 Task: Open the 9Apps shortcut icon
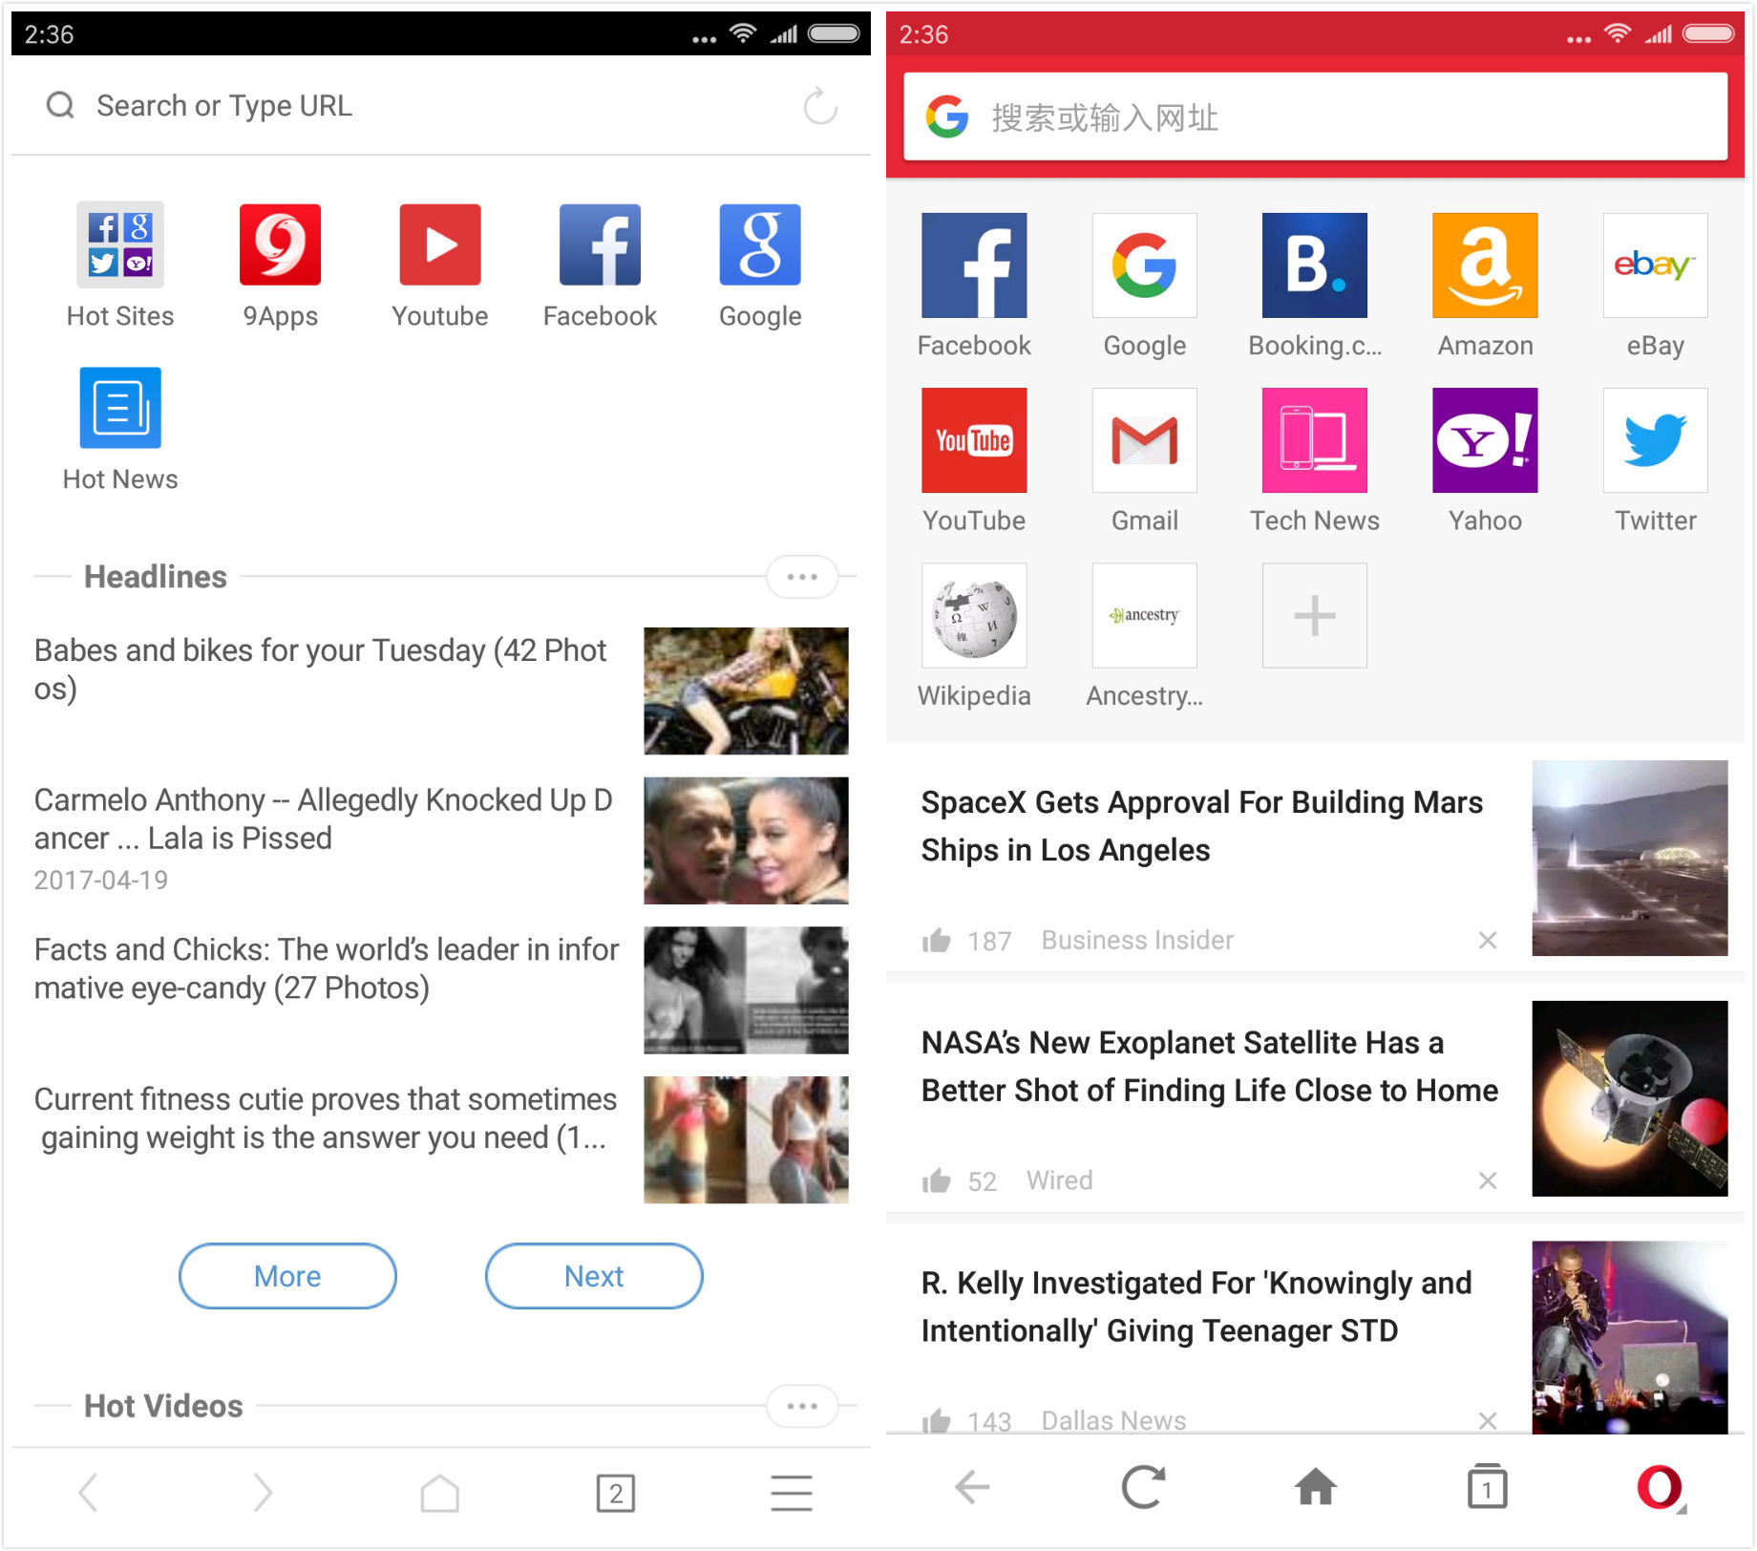pos(280,245)
